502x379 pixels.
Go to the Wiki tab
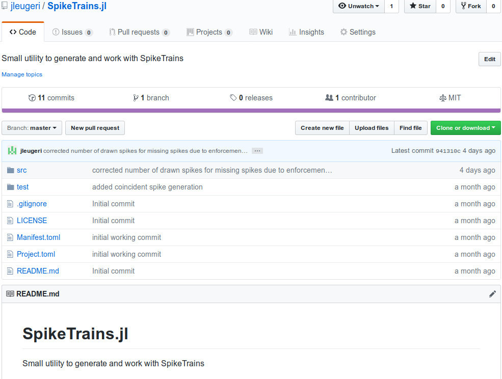261,32
